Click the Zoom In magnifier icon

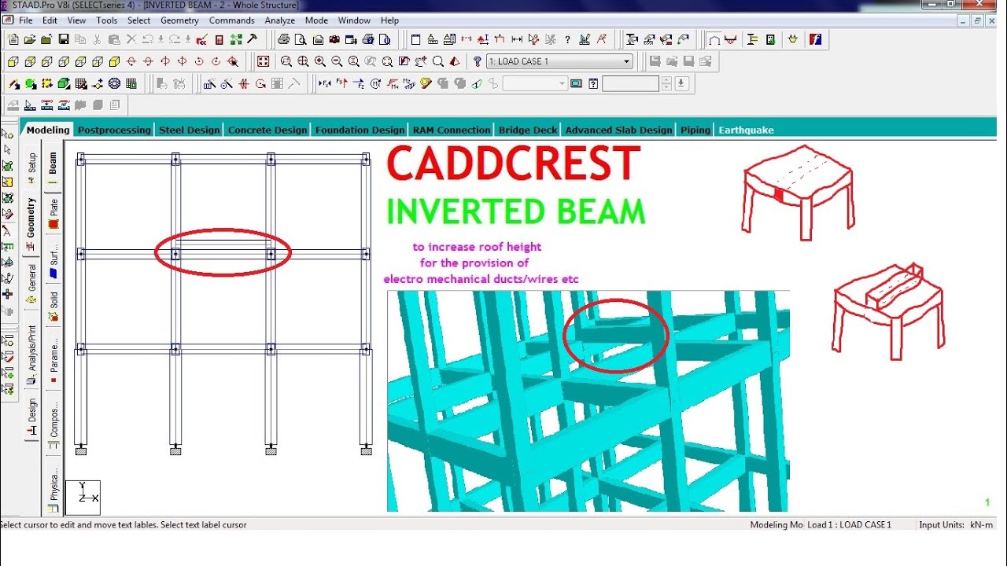pos(320,61)
